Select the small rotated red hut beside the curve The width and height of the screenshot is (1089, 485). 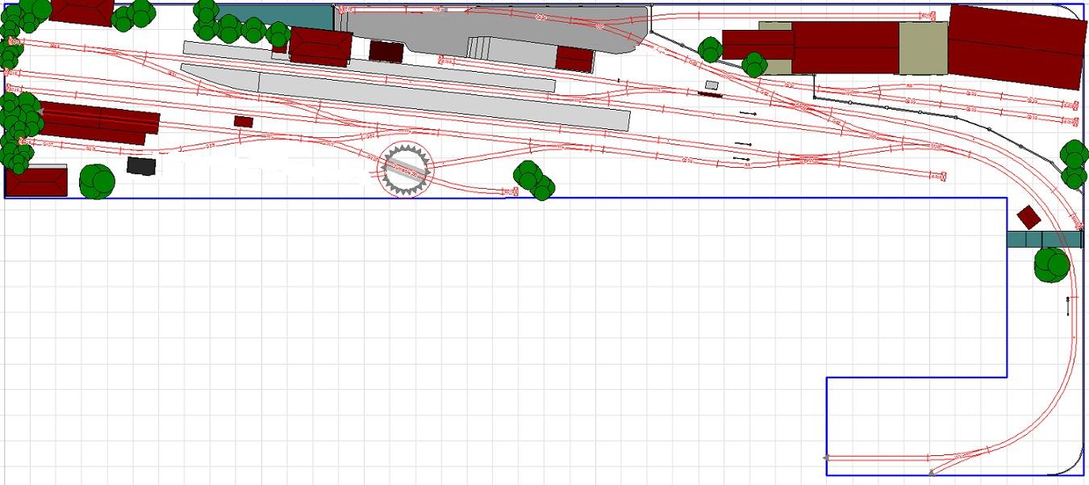pos(1028,217)
